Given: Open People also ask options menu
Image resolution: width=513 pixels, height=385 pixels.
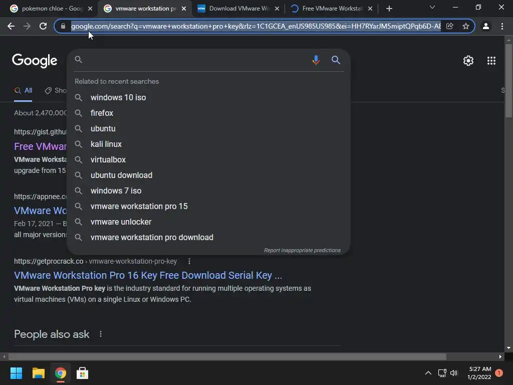Looking at the screenshot, I should pyautogui.click(x=100, y=334).
